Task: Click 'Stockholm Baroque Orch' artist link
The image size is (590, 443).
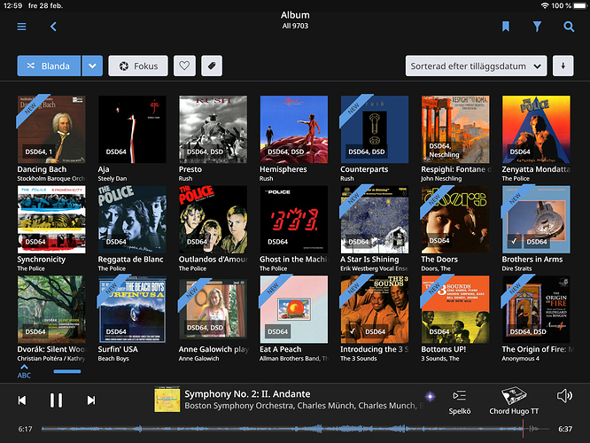Action: point(51,178)
